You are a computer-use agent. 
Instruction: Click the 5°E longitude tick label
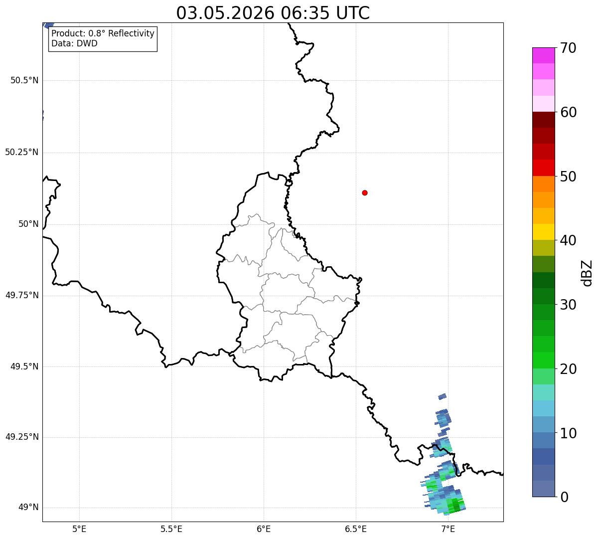click(79, 529)
